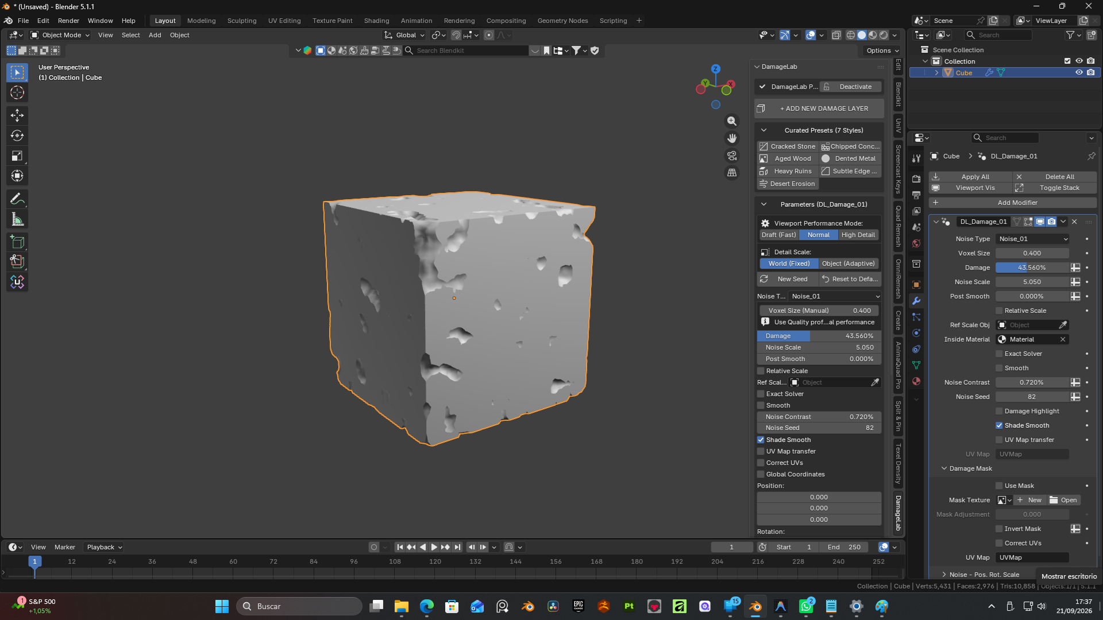Viewport: 1103px width, 620px height.
Task: Remove DL_Damage_01 modifier with X icon
Action: pyautogui.click(x=1074, y=222)
